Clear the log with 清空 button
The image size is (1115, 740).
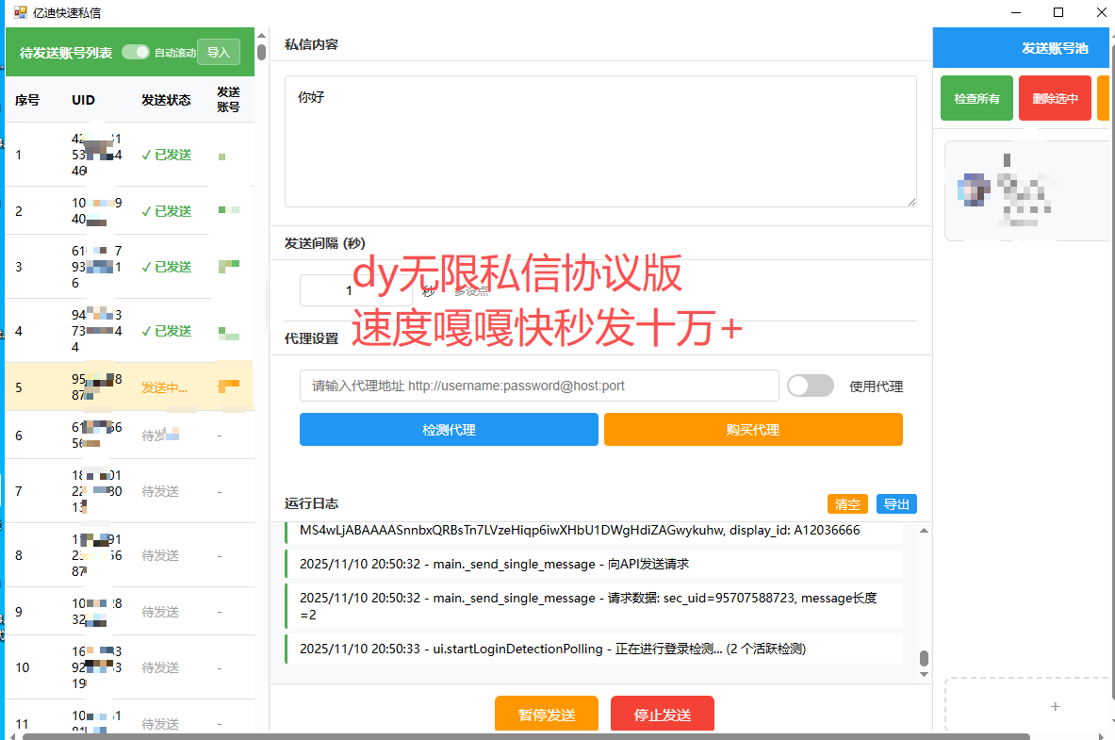coord(846,504)
